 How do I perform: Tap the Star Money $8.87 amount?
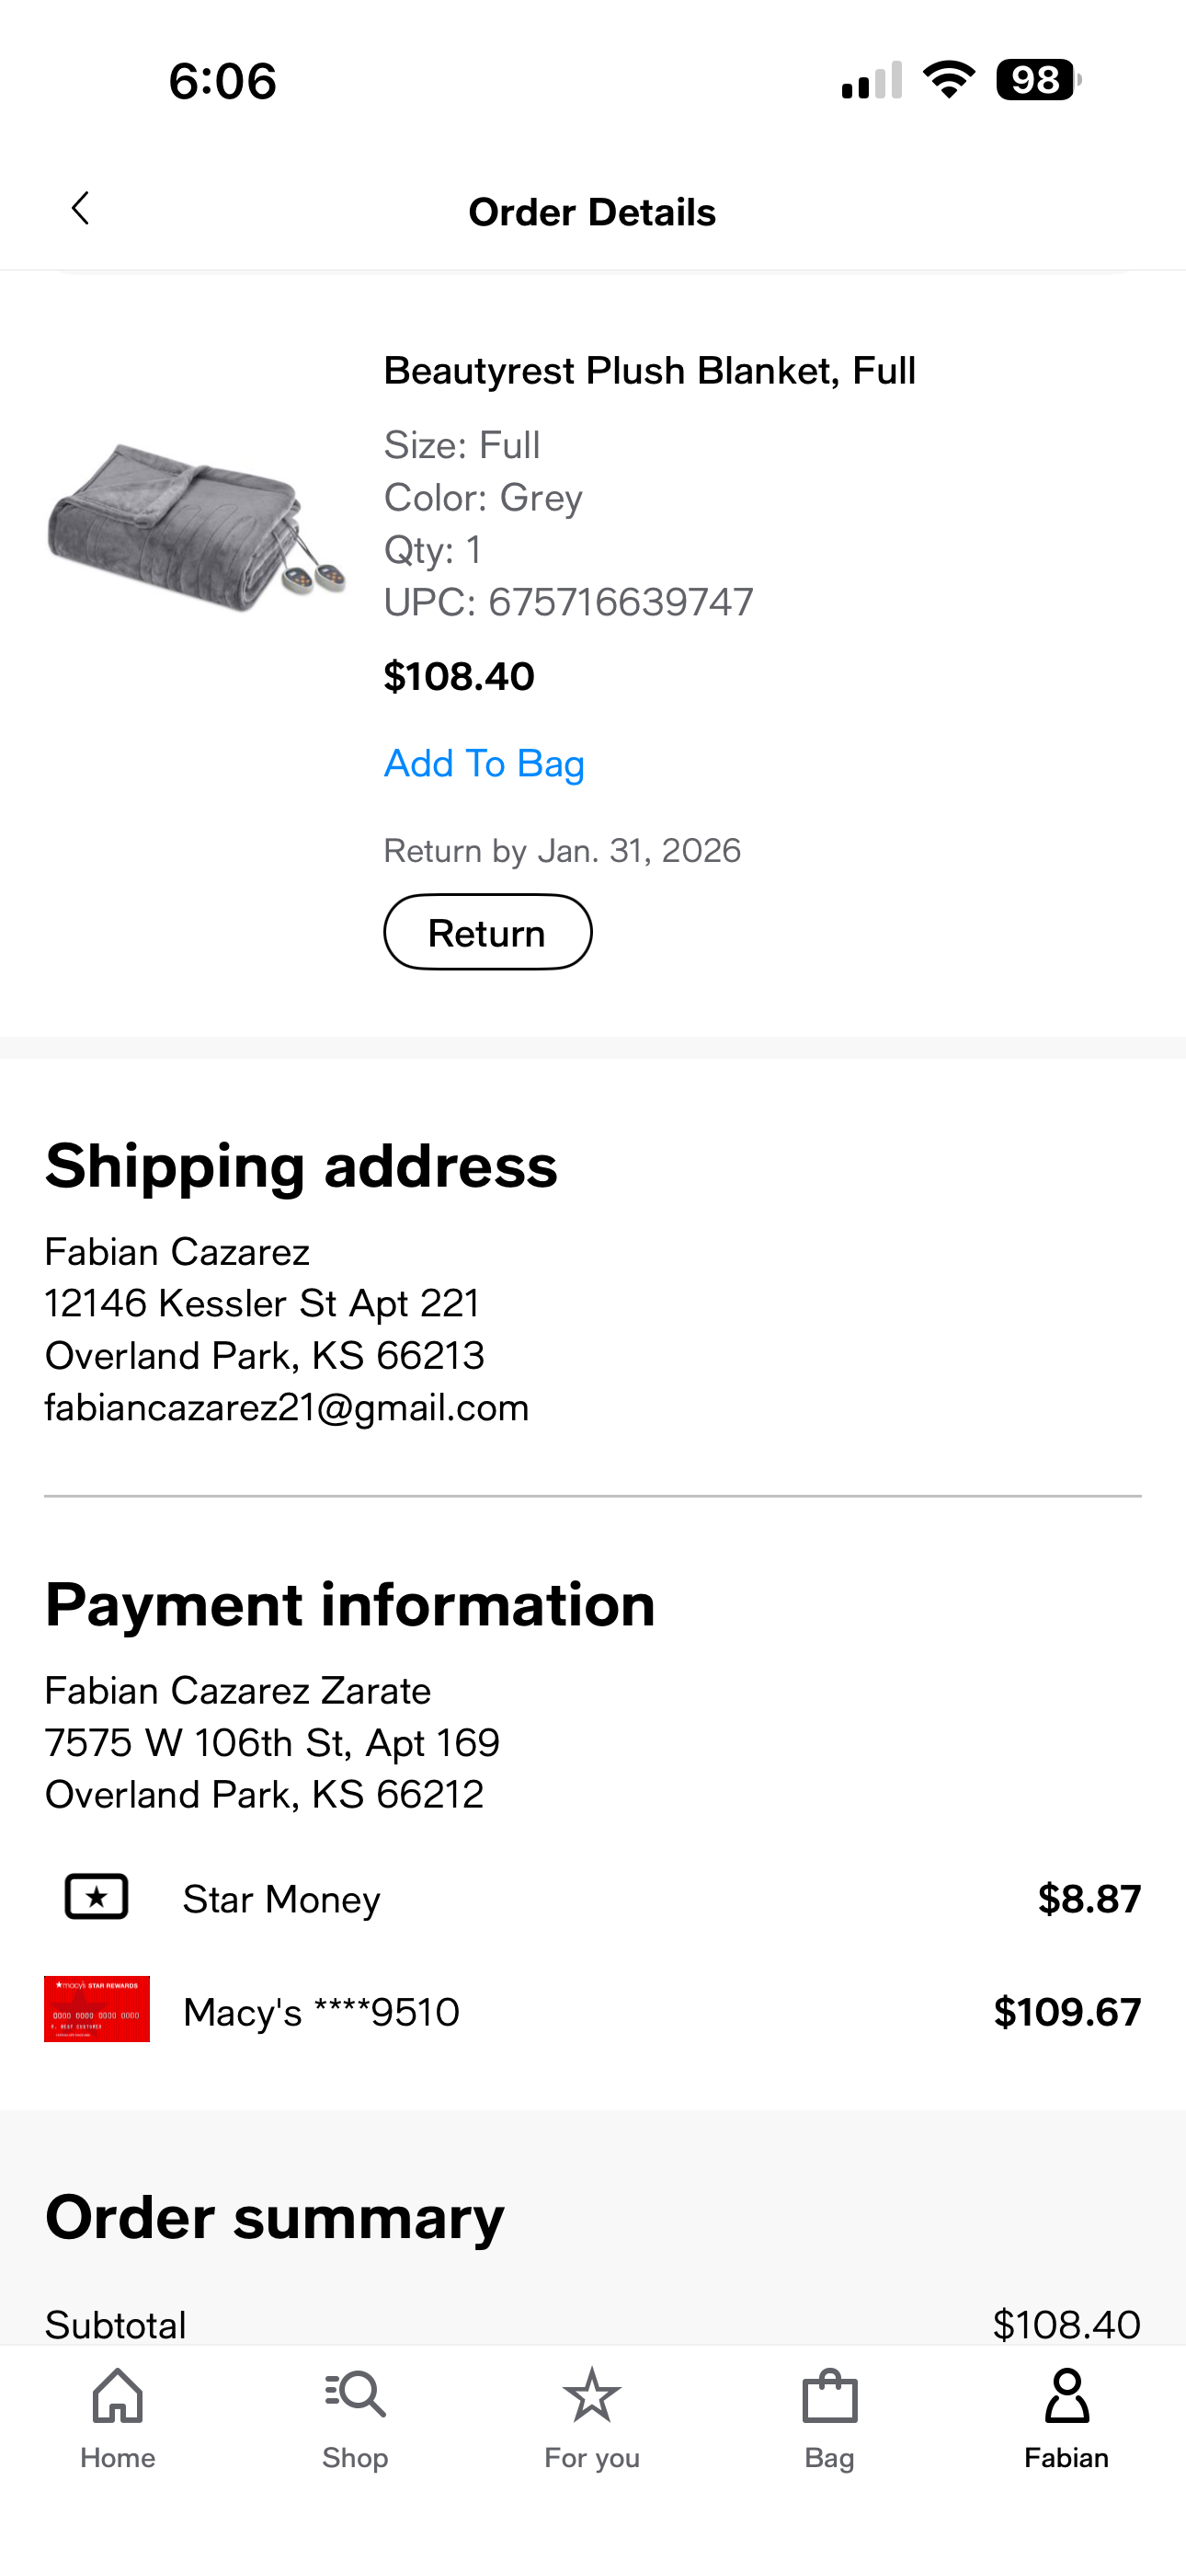click(1089, 1899)
